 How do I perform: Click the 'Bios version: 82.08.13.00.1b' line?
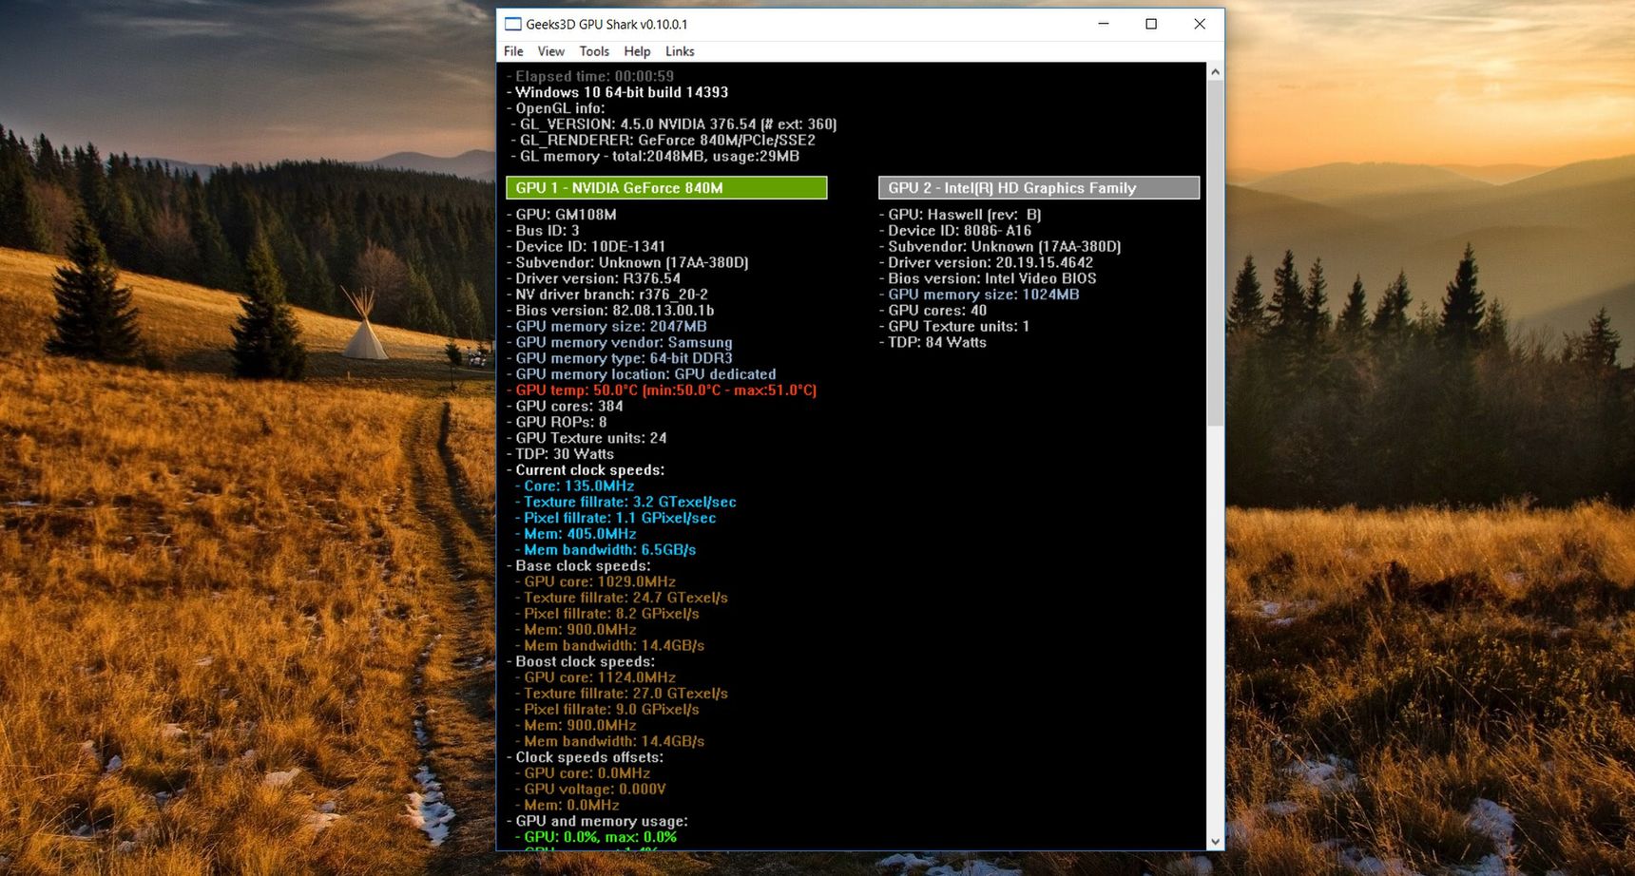tap(610, 311)
